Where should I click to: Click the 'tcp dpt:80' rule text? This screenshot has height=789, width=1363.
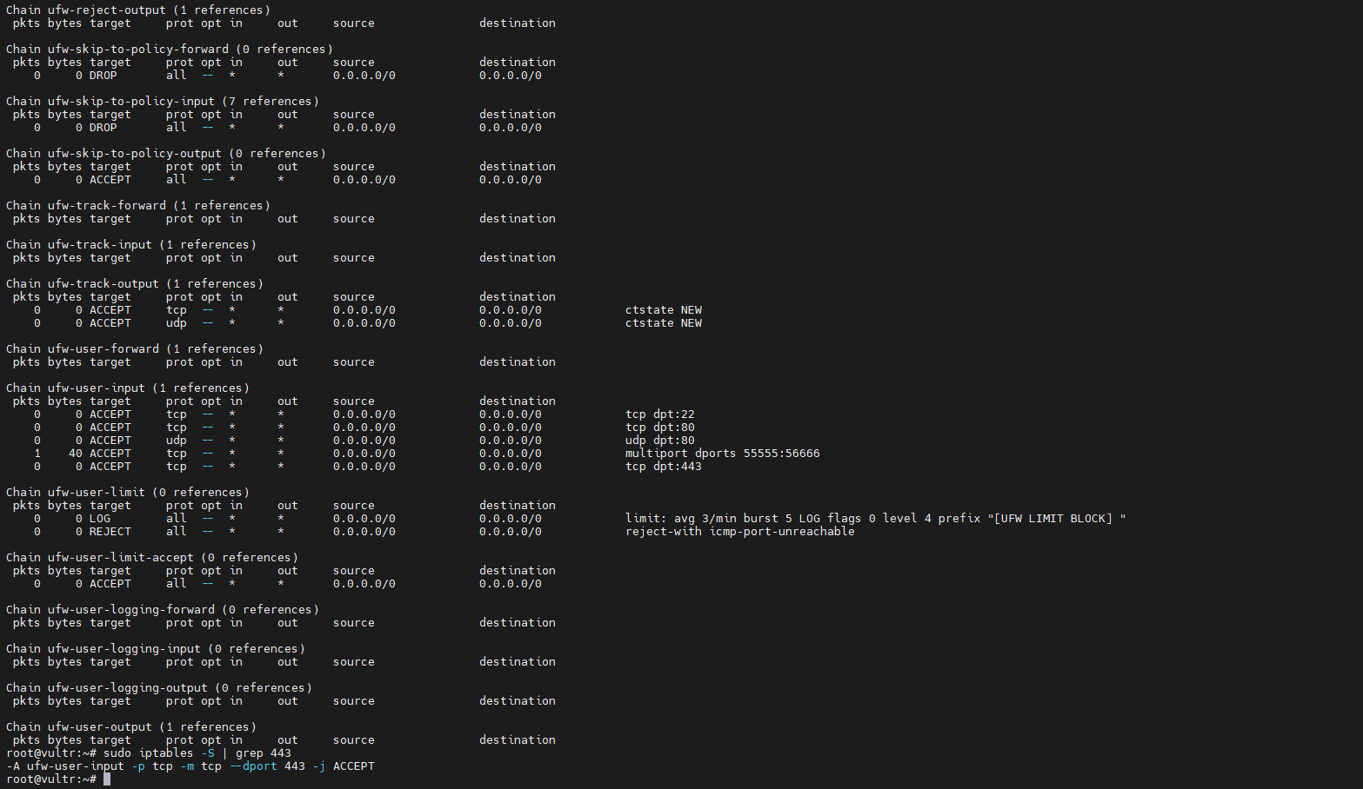coord(660,428)
